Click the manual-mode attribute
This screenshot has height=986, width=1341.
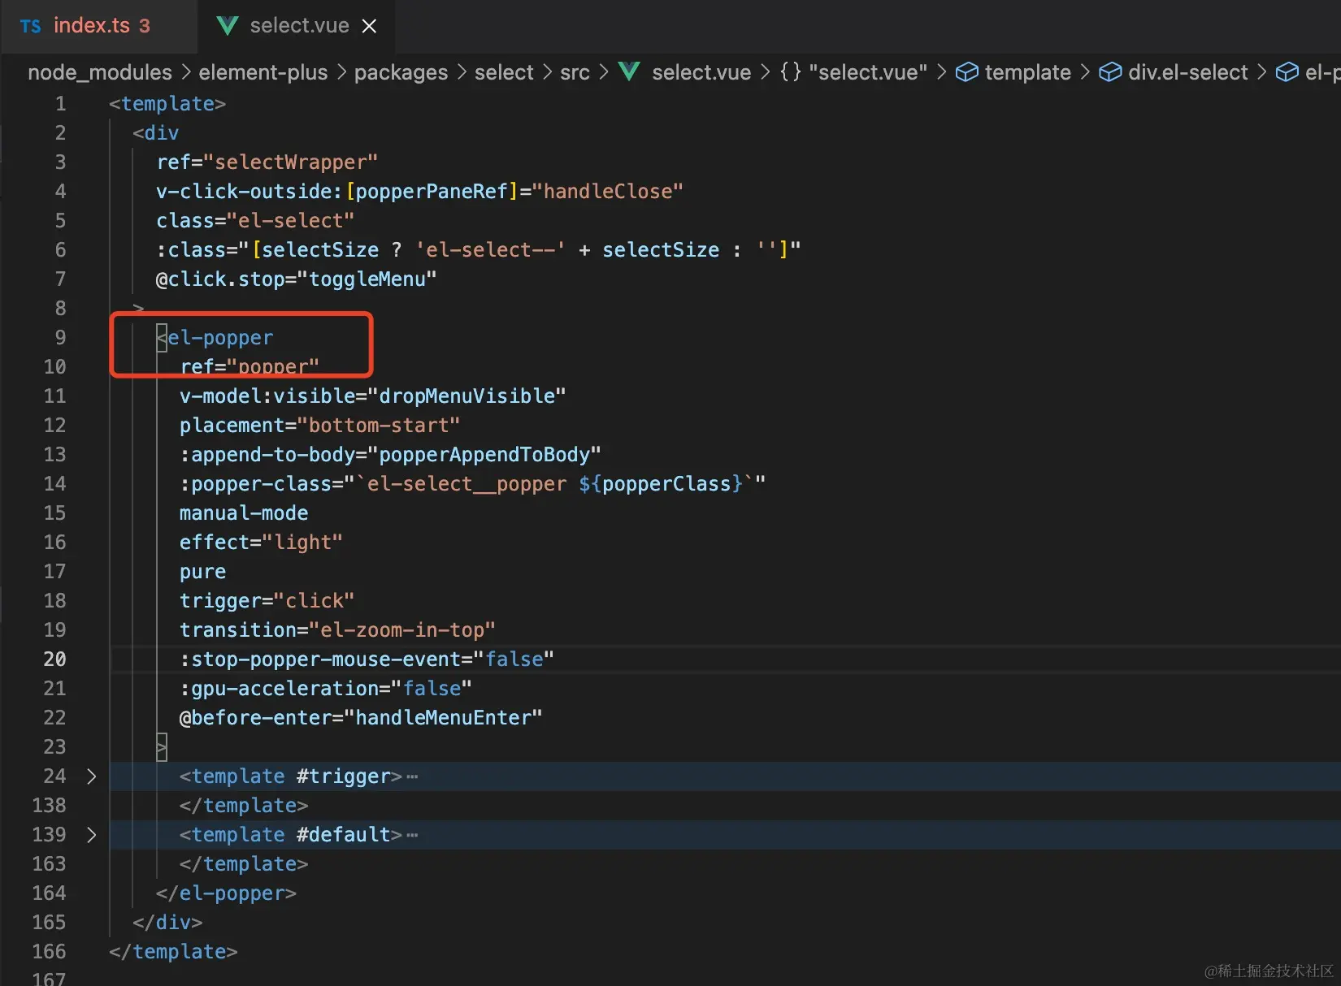pos(244,513)
